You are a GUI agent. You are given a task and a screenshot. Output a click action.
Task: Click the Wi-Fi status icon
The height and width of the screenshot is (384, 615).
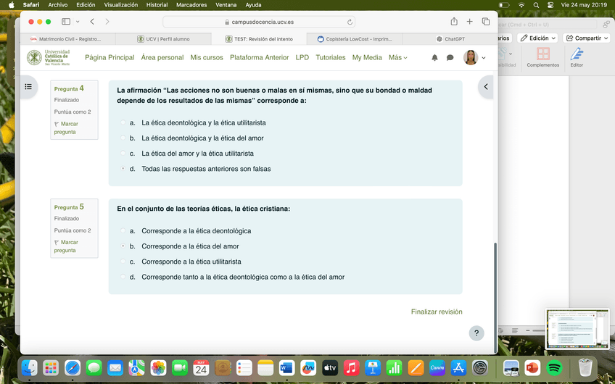click(521, 5)
